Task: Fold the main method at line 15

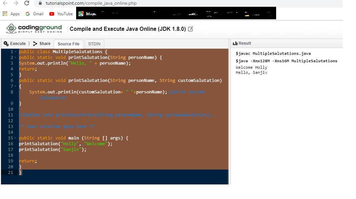Action: coord(15,138)
